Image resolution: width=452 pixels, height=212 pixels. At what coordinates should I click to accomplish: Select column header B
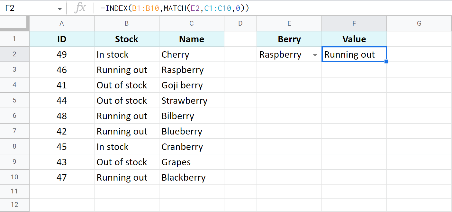[x=126, y=23]
